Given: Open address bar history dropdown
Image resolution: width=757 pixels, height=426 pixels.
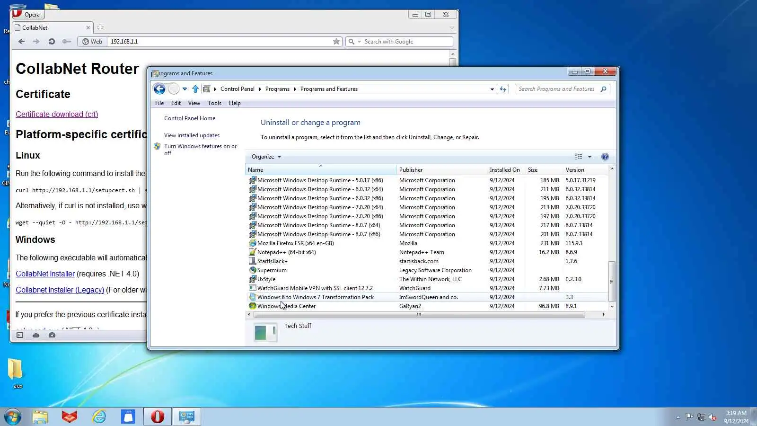Looking at the screenshot, I should [492, 89].
